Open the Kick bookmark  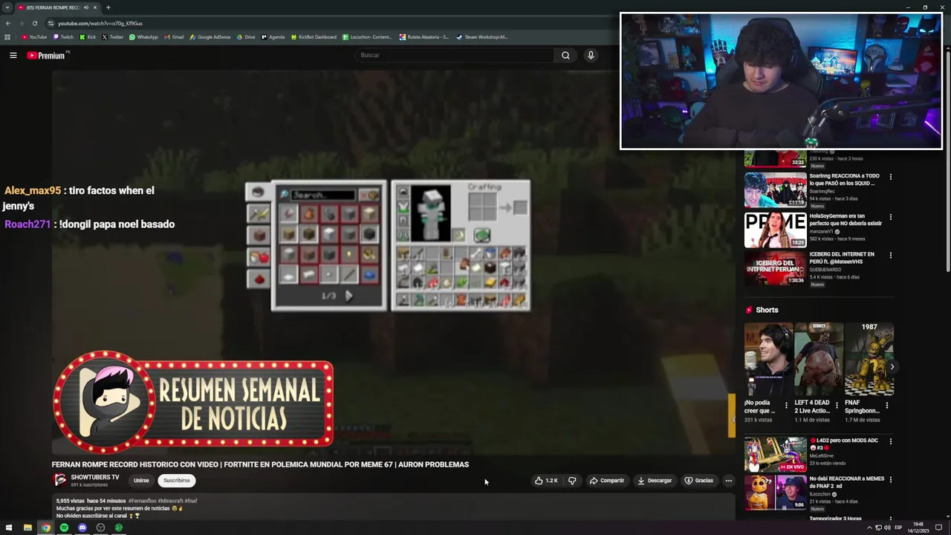(88, 36)
